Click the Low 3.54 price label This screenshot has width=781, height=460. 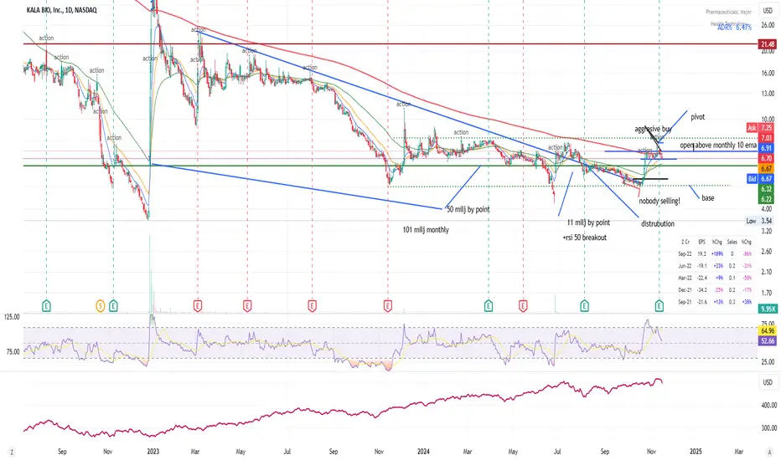tap(760, 221)
